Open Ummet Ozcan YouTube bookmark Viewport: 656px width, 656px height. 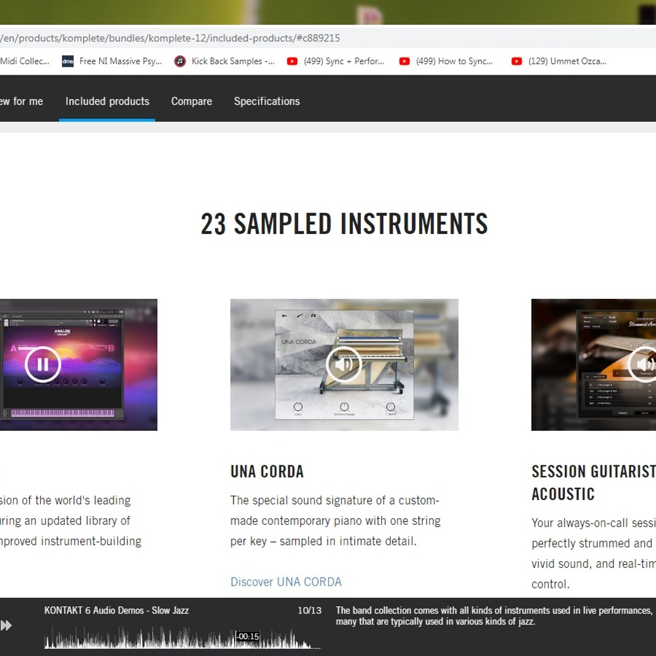click(559, 61)
